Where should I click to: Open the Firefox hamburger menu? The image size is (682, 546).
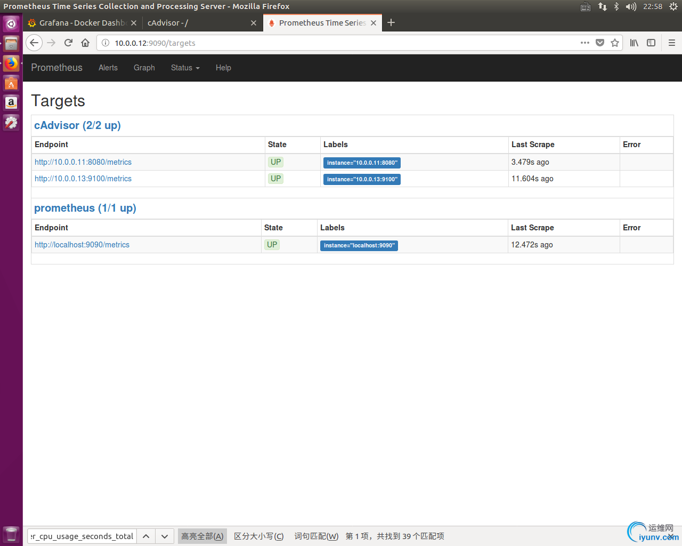pos(672,43)
